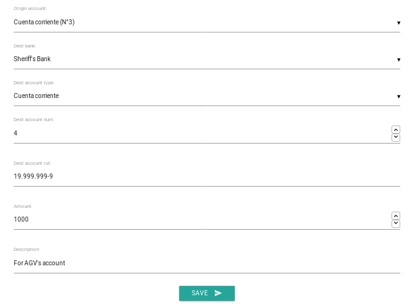Increment the Amount with the up arrow
Screen dimensions: 409x304
coord(396,215)
